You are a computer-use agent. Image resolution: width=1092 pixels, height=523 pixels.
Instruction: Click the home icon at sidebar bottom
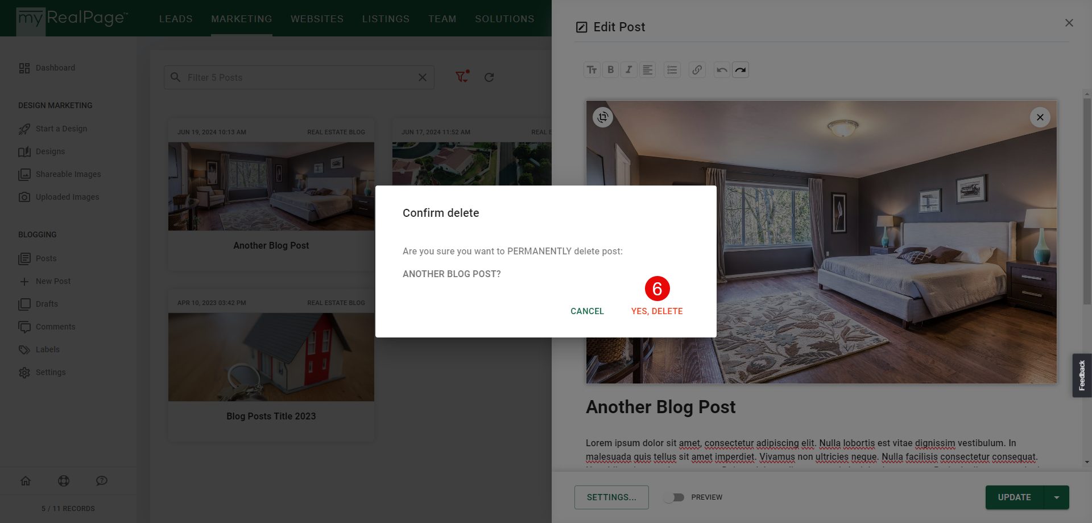point(26,481)
